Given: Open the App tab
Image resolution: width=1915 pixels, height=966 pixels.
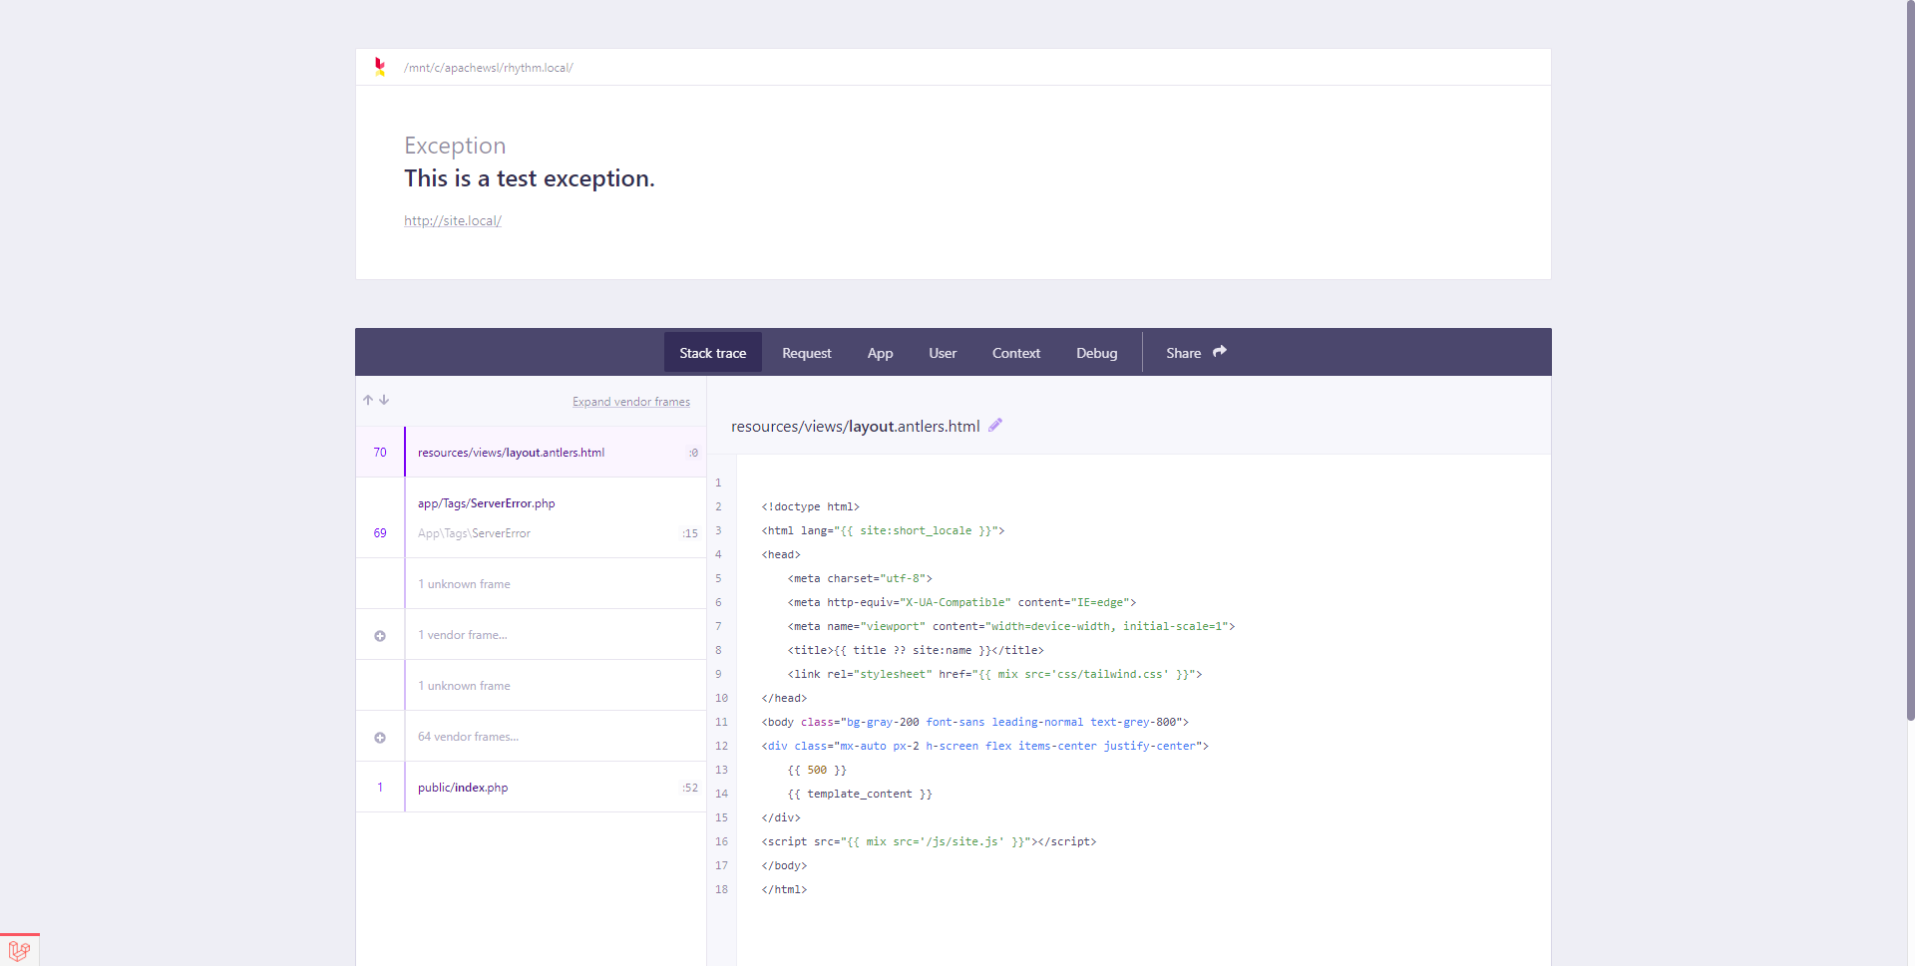Looking at the screenshot, I should point(881,353).
